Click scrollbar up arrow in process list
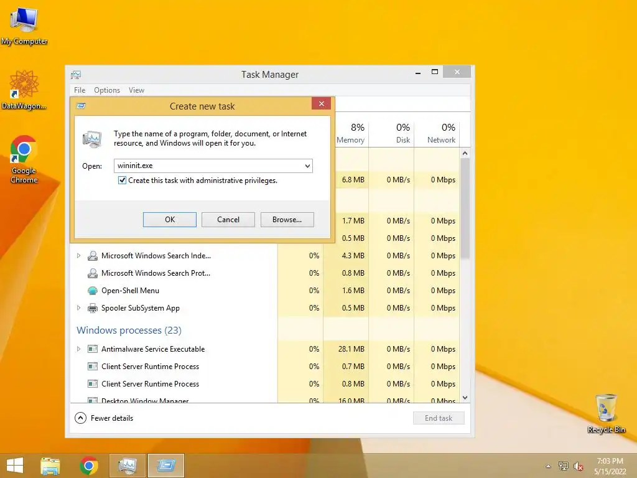The width and height of the screenshot is (637, 478). click(465, 153)
